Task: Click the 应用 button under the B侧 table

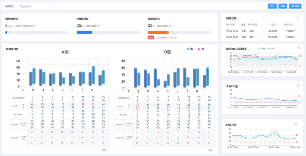Action: tap(209, 150)
